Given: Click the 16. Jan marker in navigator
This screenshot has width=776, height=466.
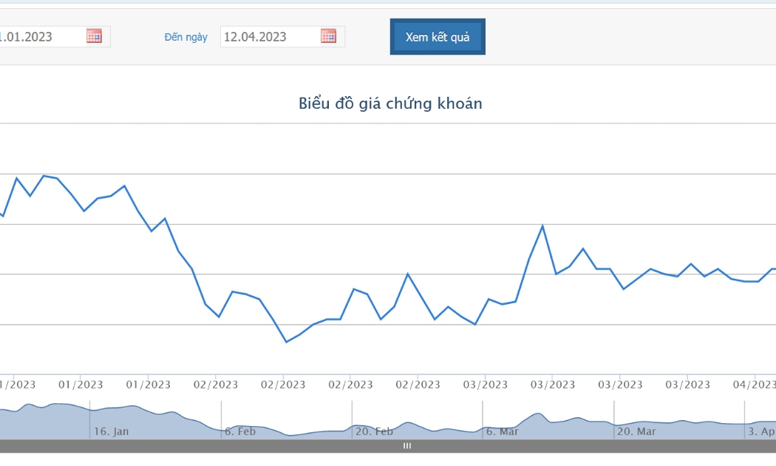Looking at the screenshot, I should coord(111,431).
